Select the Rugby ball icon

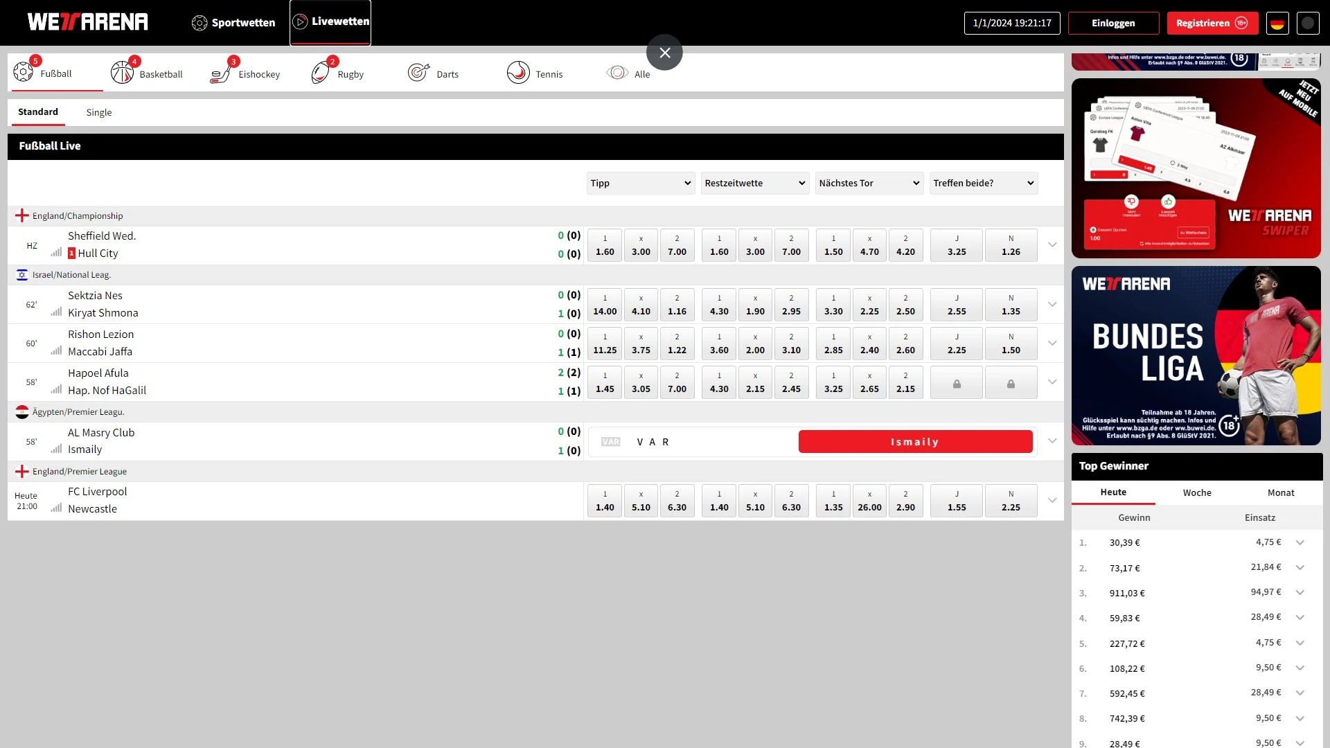321,72
